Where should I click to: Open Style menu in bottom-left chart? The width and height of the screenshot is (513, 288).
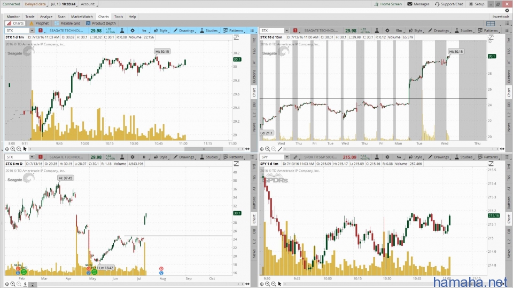click(x=161, y=157)
